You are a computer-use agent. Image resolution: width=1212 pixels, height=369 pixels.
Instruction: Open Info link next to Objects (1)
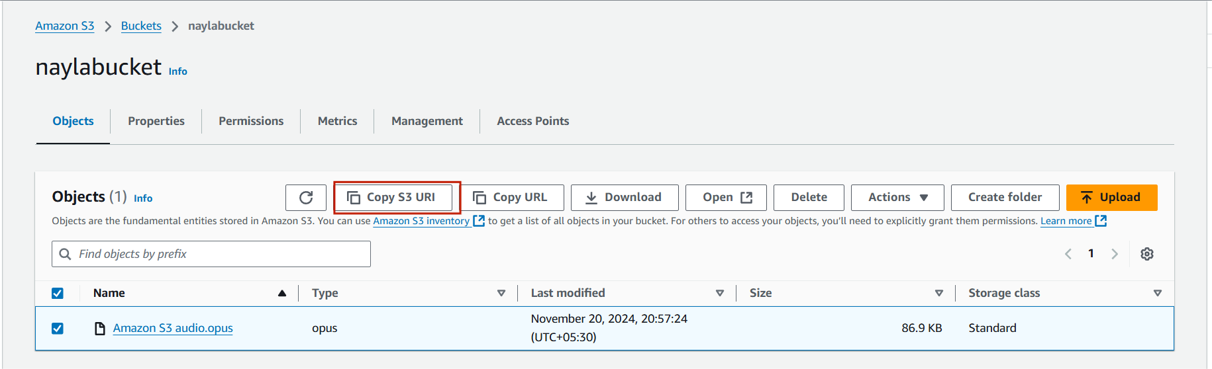point(143,198)
